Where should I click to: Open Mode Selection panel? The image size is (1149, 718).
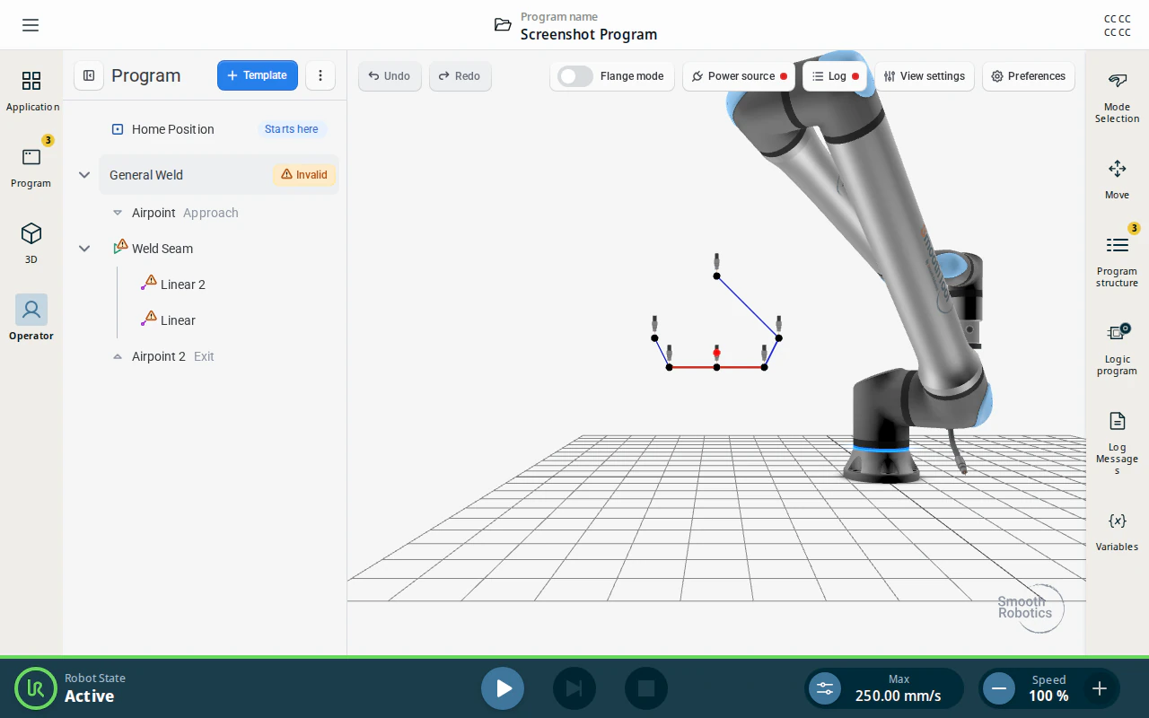1117,97
